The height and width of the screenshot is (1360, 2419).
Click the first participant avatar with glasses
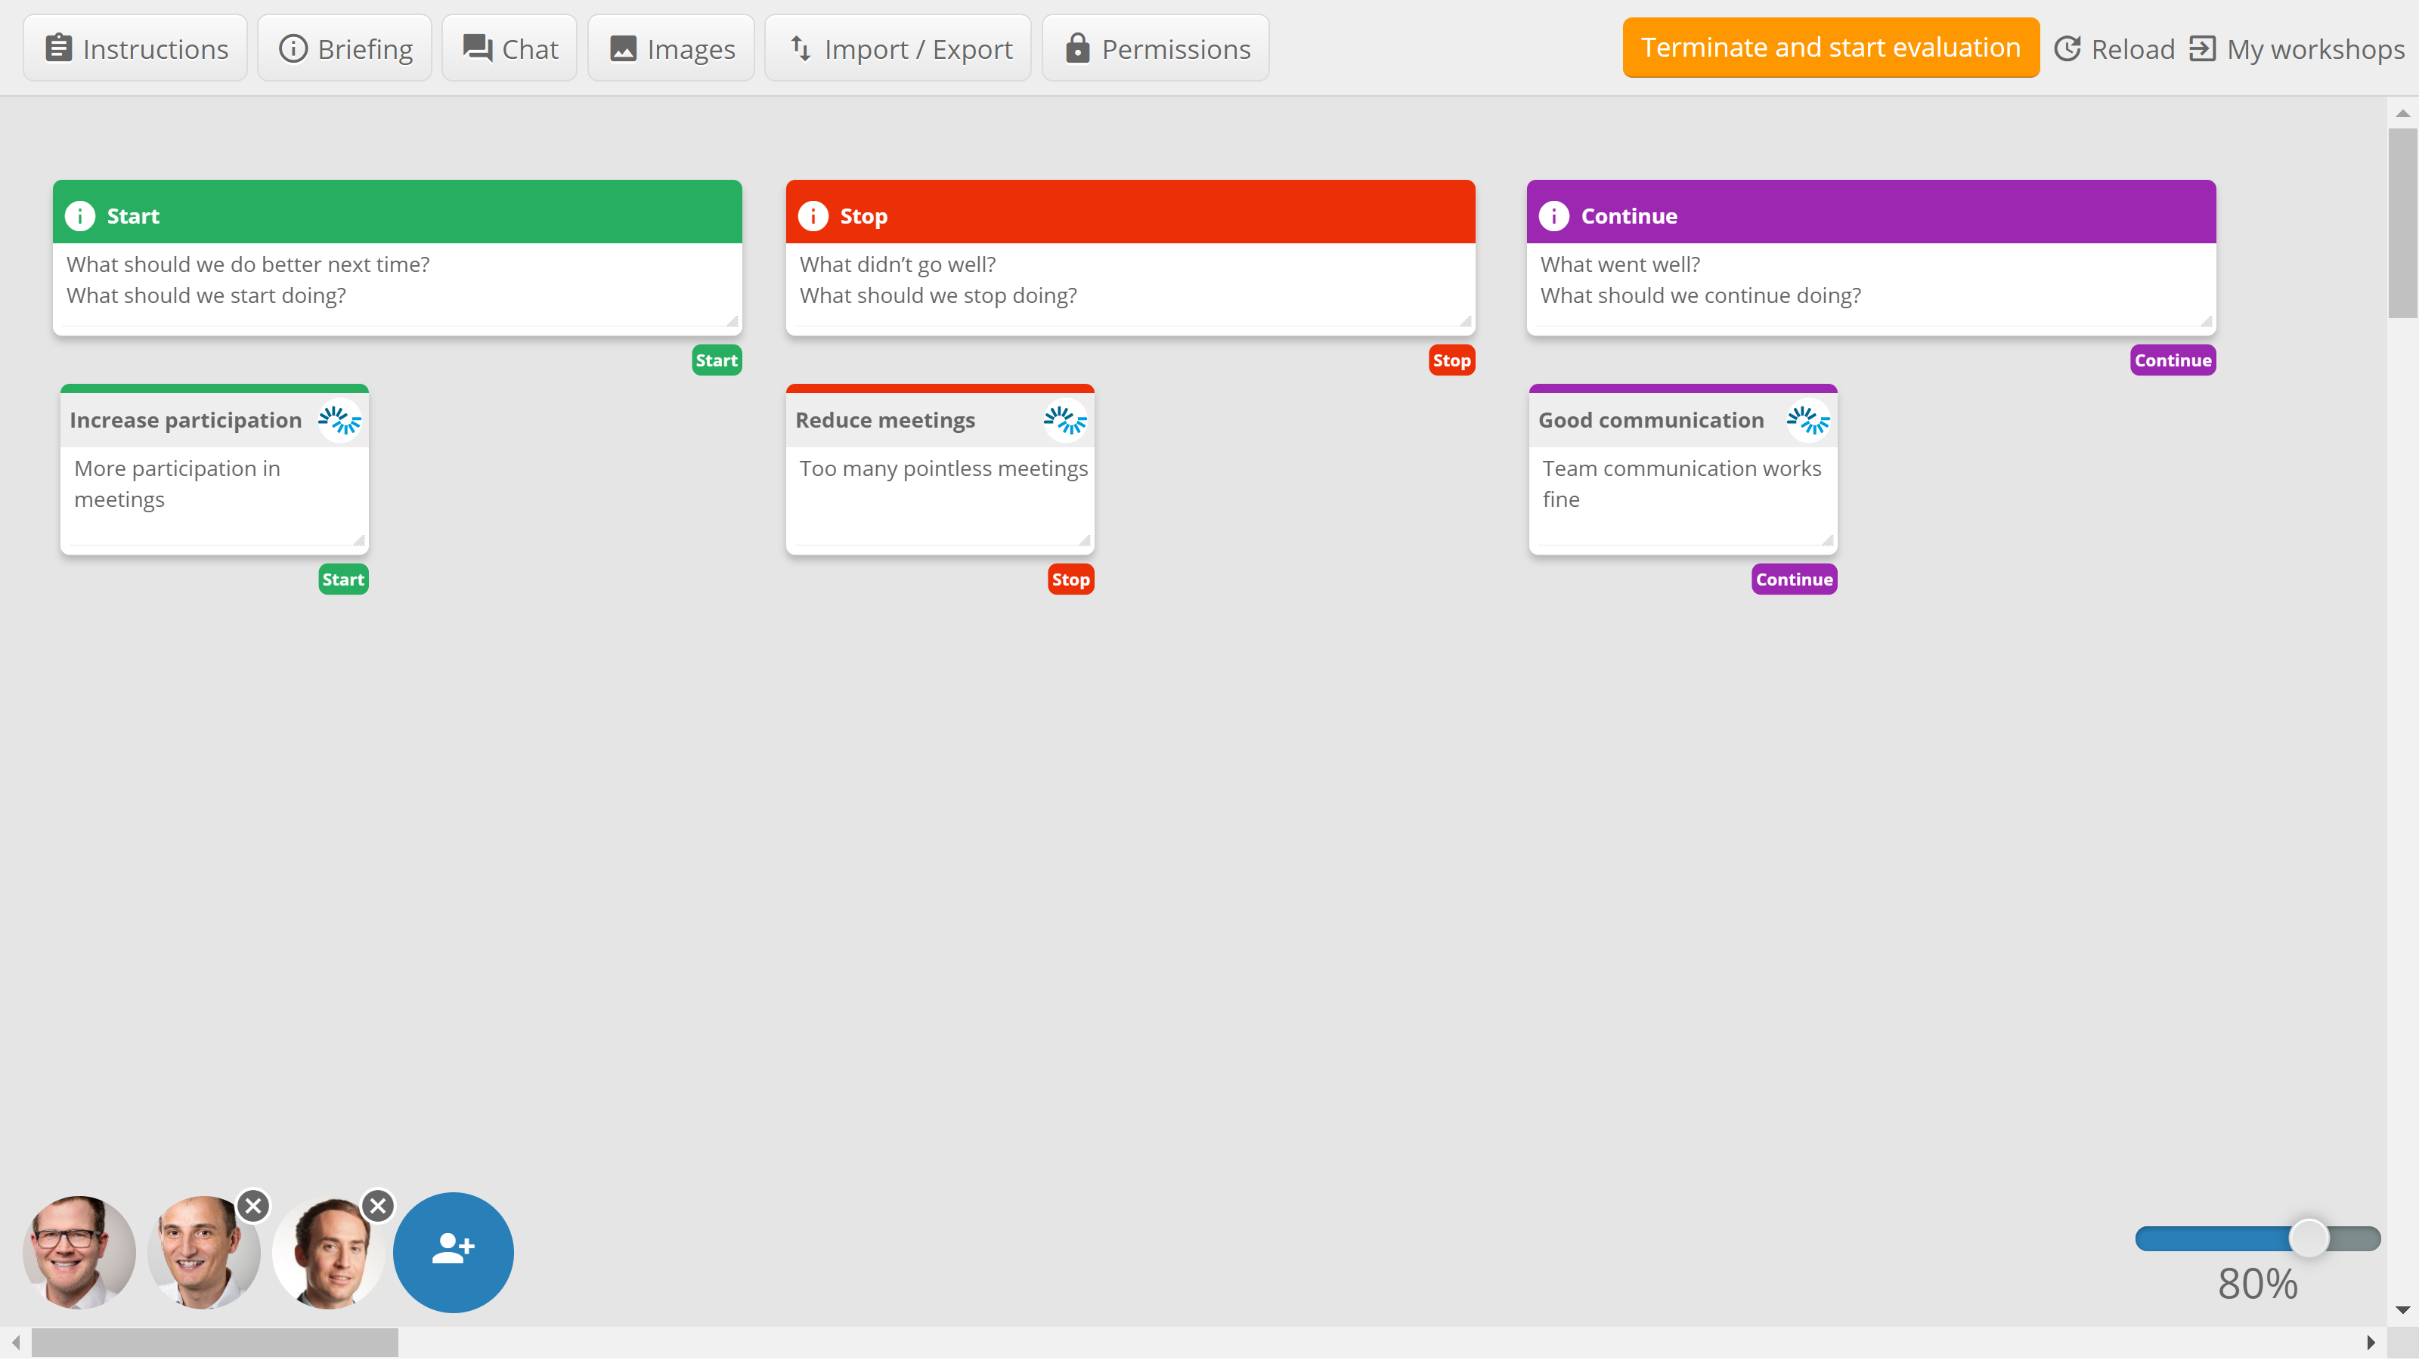coord(78,1252)
